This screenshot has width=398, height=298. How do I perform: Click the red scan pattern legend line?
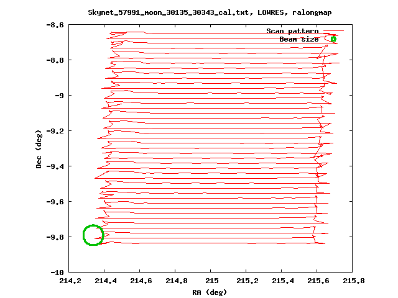coord(333,31)
